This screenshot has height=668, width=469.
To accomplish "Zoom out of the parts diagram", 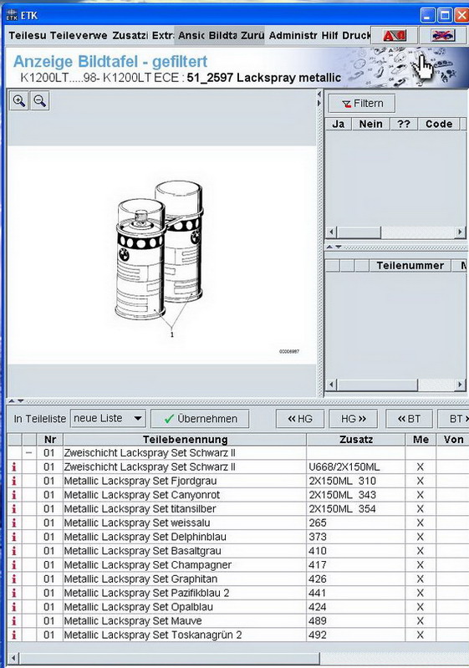I will (x=39, y=101).
